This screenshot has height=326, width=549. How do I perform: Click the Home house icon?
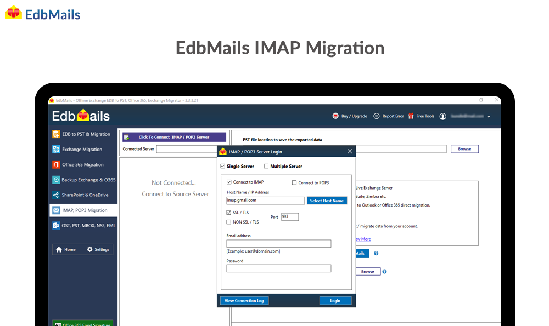pos(59,249)
